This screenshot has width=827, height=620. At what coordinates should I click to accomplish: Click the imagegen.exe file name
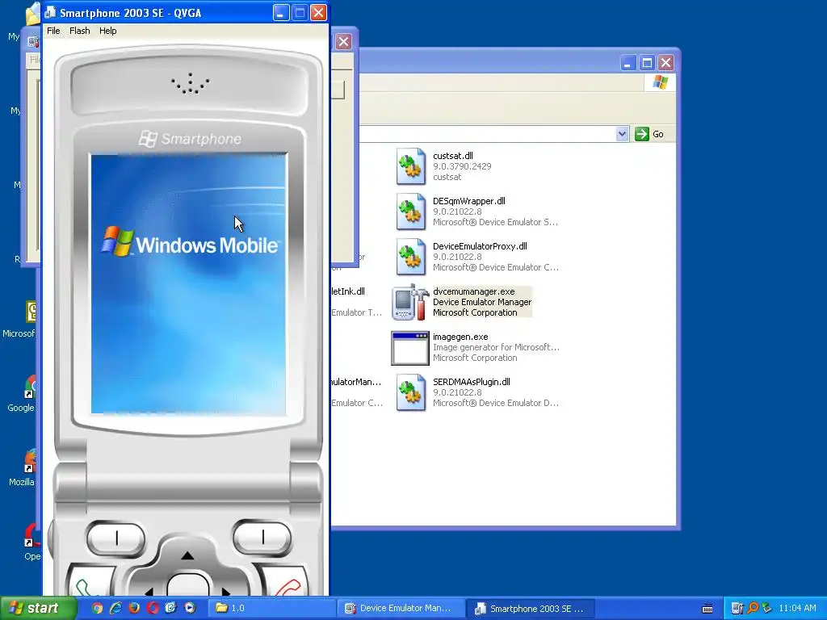(x=460, y=337)
